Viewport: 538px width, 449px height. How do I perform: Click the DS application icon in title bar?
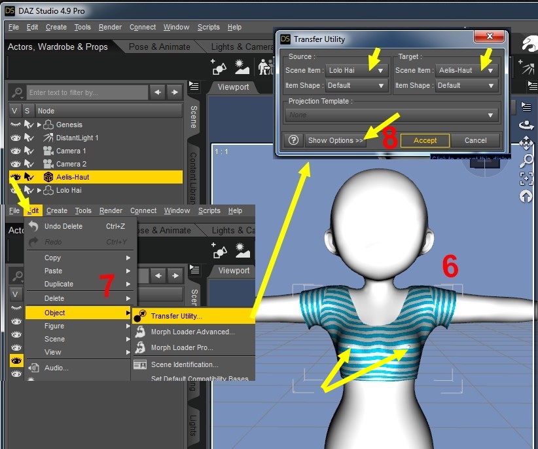[10, 10]
